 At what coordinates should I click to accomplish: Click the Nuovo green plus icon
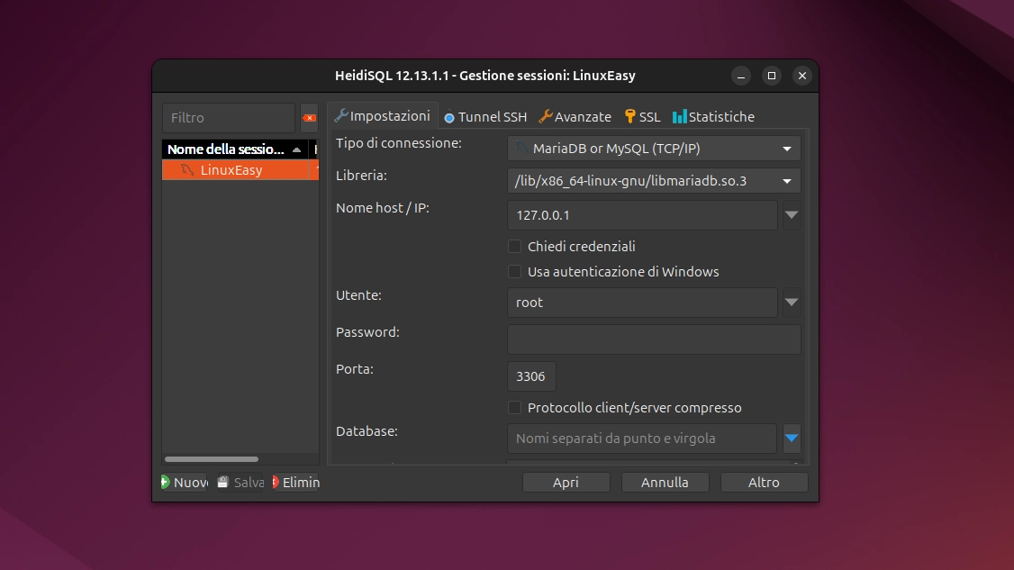[165, 482]
